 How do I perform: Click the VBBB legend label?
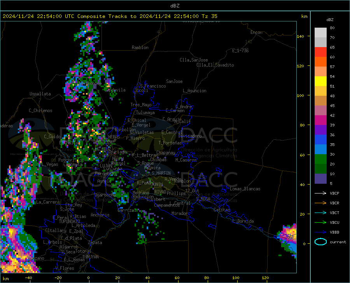coord(334,232)
